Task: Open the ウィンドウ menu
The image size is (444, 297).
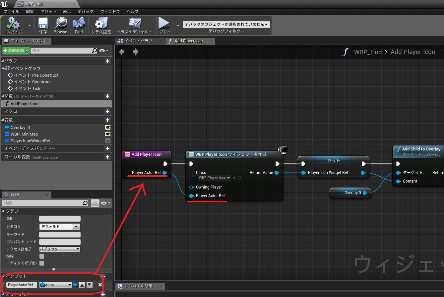Action: [x=110, y=12]
